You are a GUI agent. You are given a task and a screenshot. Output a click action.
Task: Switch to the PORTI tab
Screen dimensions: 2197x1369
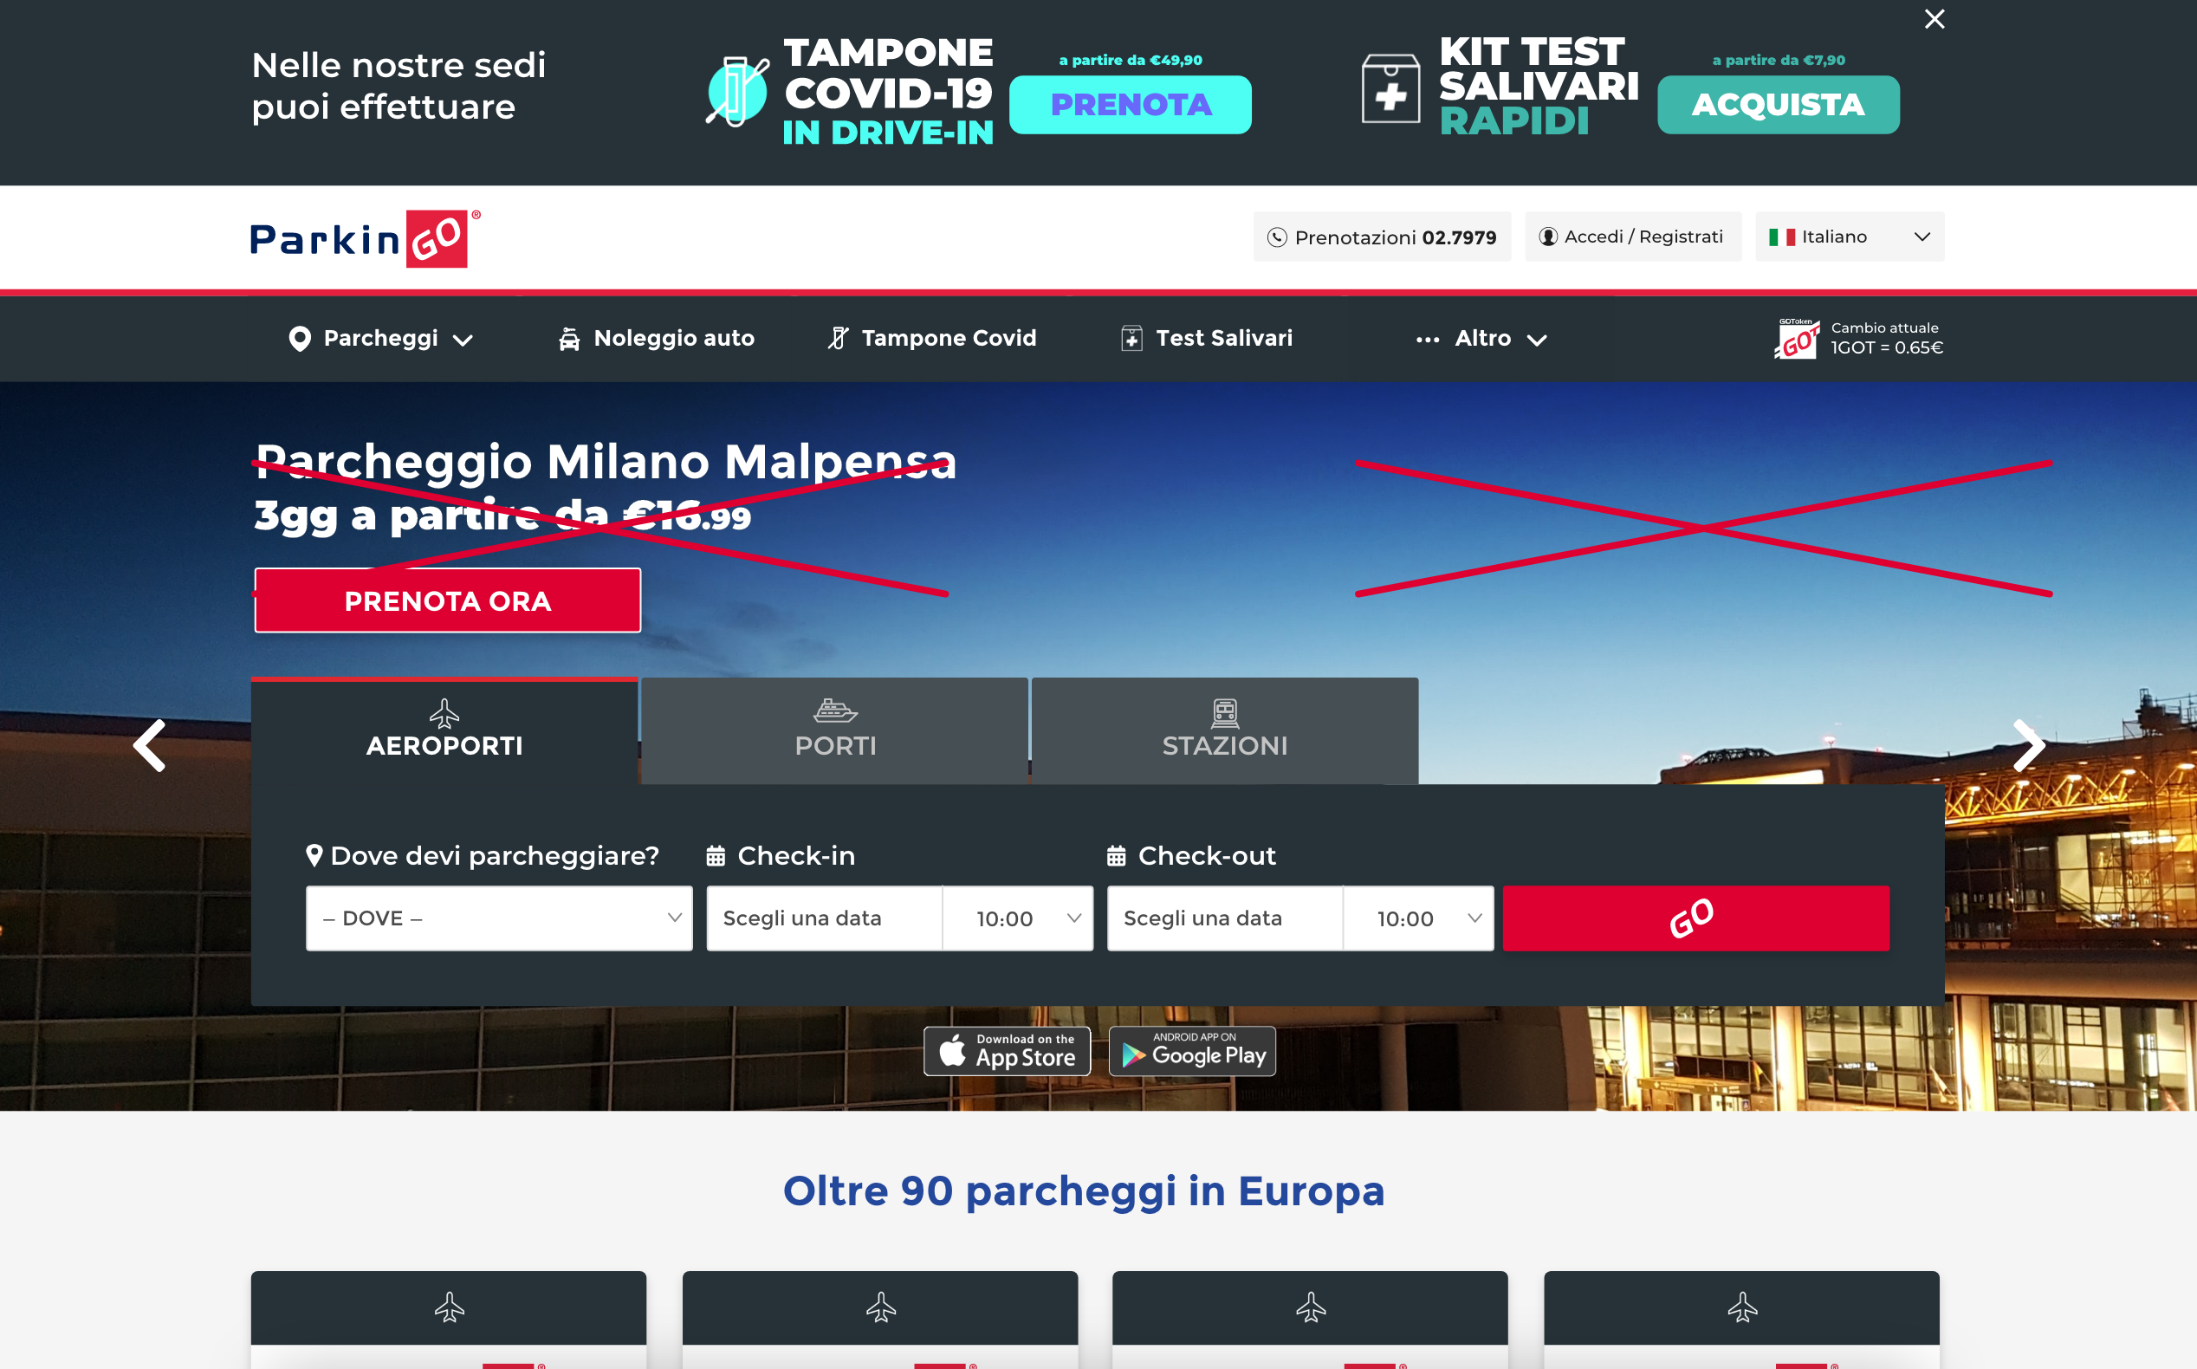pyautogui.click(x=834, y=730)
